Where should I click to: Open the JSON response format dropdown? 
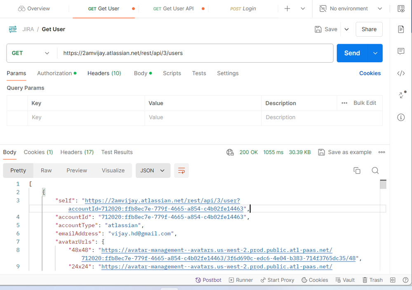click(x=153, y=170)
